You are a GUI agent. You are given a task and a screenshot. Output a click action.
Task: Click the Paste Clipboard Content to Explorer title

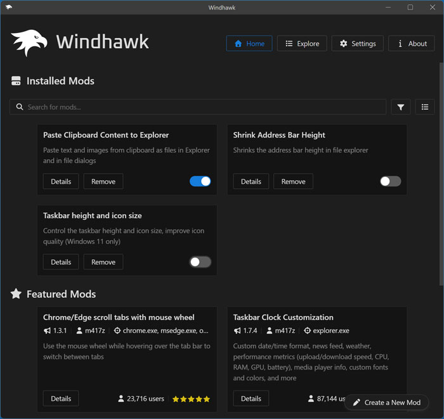point(106,135)
